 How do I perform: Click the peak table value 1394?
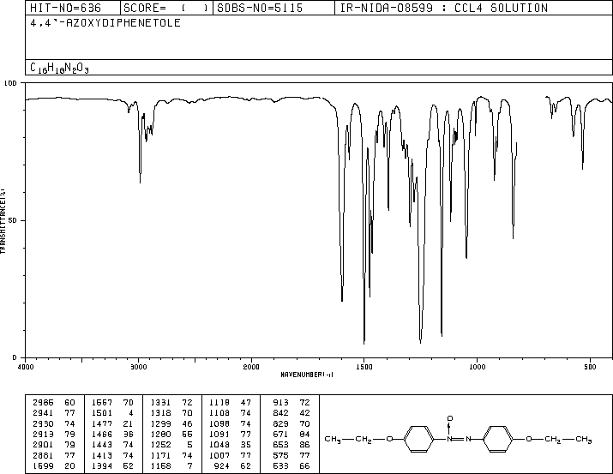102,465
